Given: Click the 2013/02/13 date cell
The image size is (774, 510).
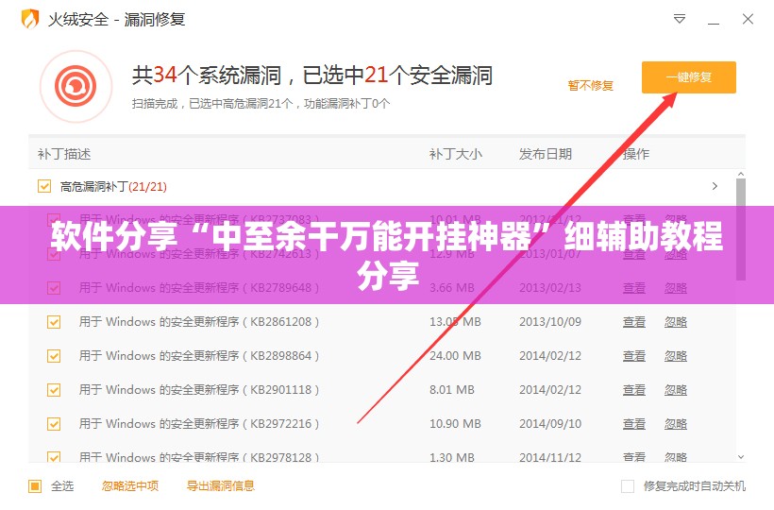Looking at the screenshot, I should pos(550,288).
